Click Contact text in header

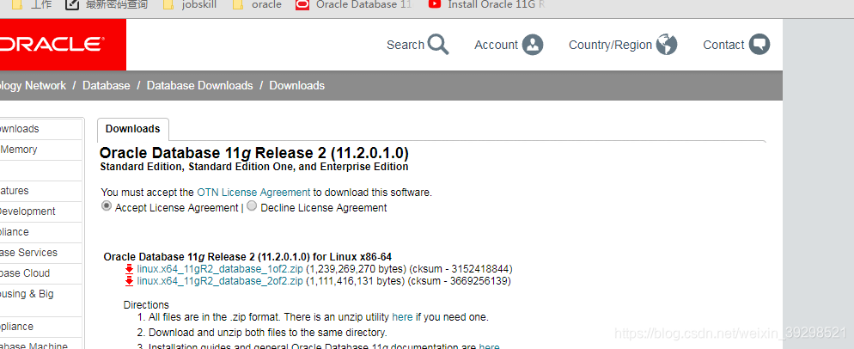click(723, 45)
